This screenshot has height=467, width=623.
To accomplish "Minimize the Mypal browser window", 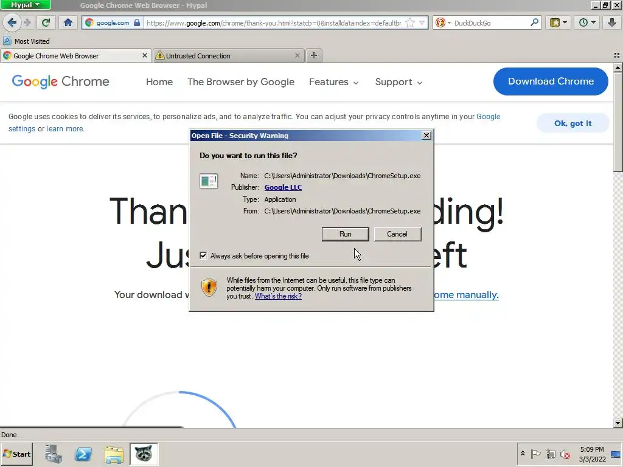I will (595, 5).
